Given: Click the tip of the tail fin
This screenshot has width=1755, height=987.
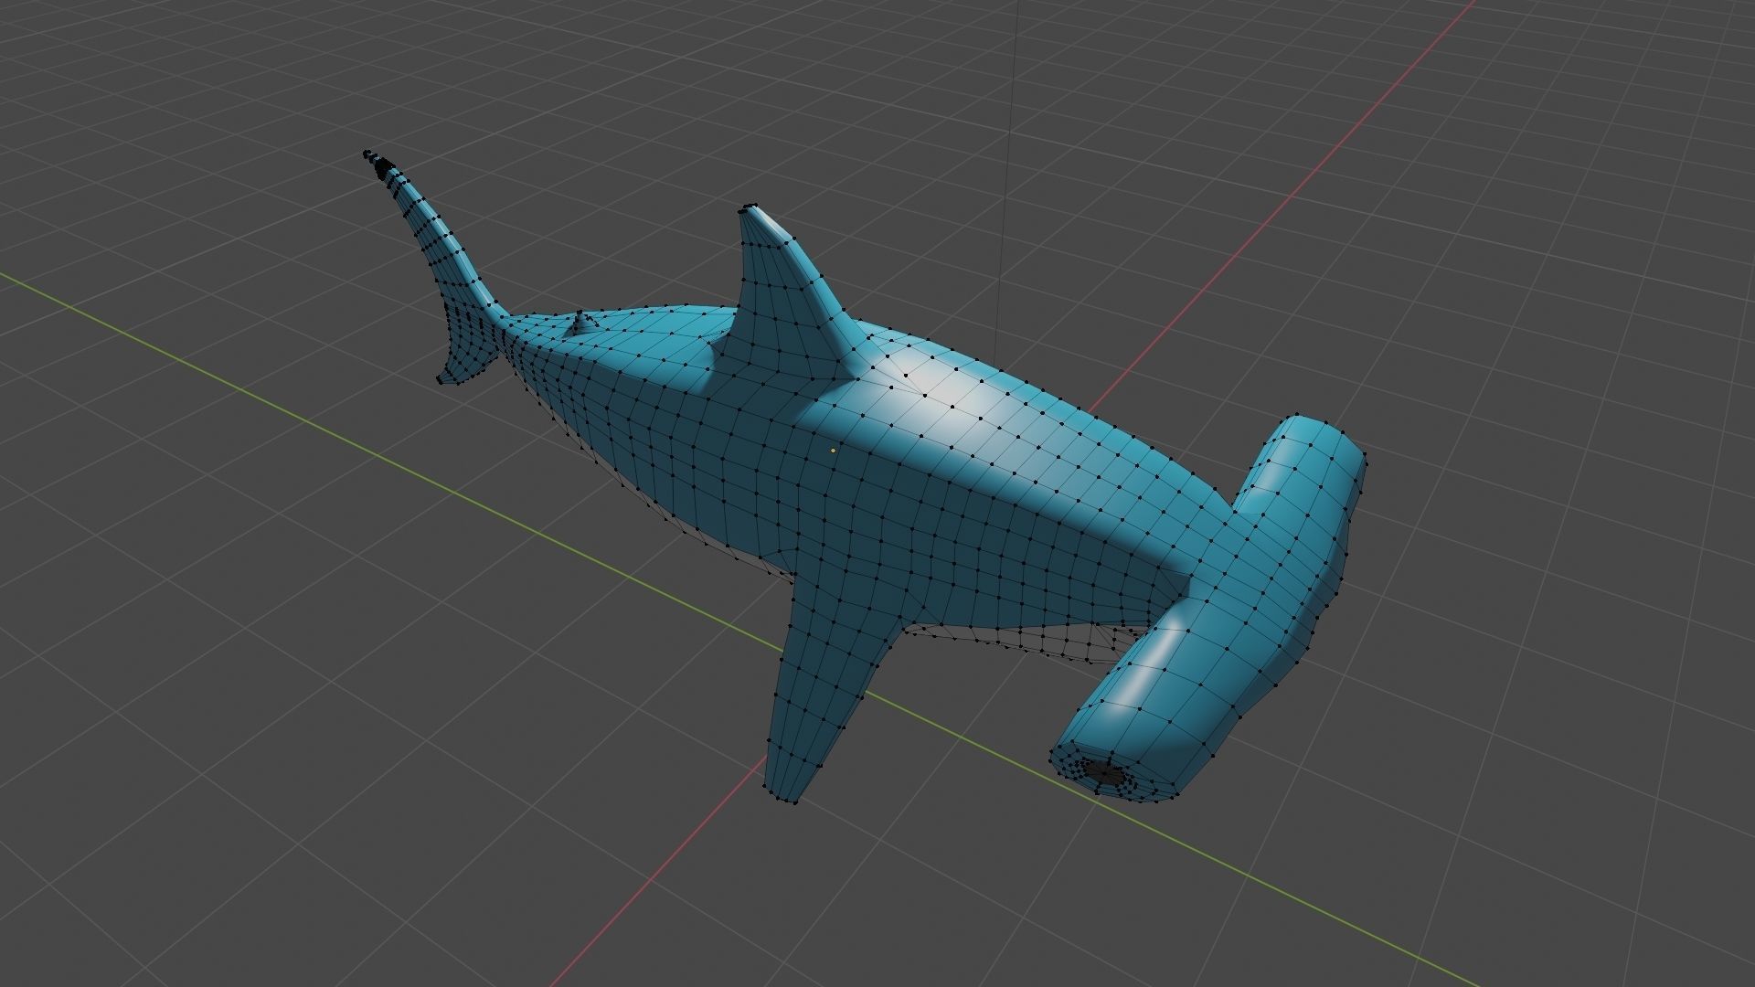Looking at the screenshot, I should [x=370, y=155].
